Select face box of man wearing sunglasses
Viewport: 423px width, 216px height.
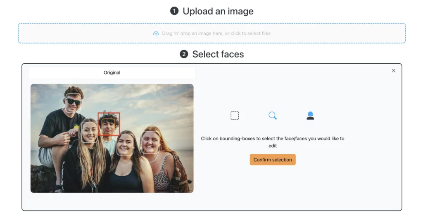pyautogui.click(x=74, y=103)
